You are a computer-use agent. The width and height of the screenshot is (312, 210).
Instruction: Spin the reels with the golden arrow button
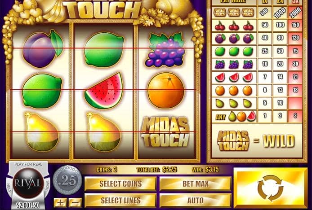[270, 188]
